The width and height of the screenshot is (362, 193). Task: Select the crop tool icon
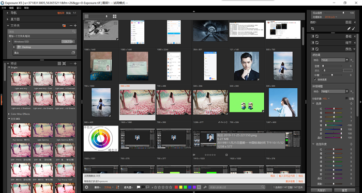pyautogui.click(x=312, y=28)
